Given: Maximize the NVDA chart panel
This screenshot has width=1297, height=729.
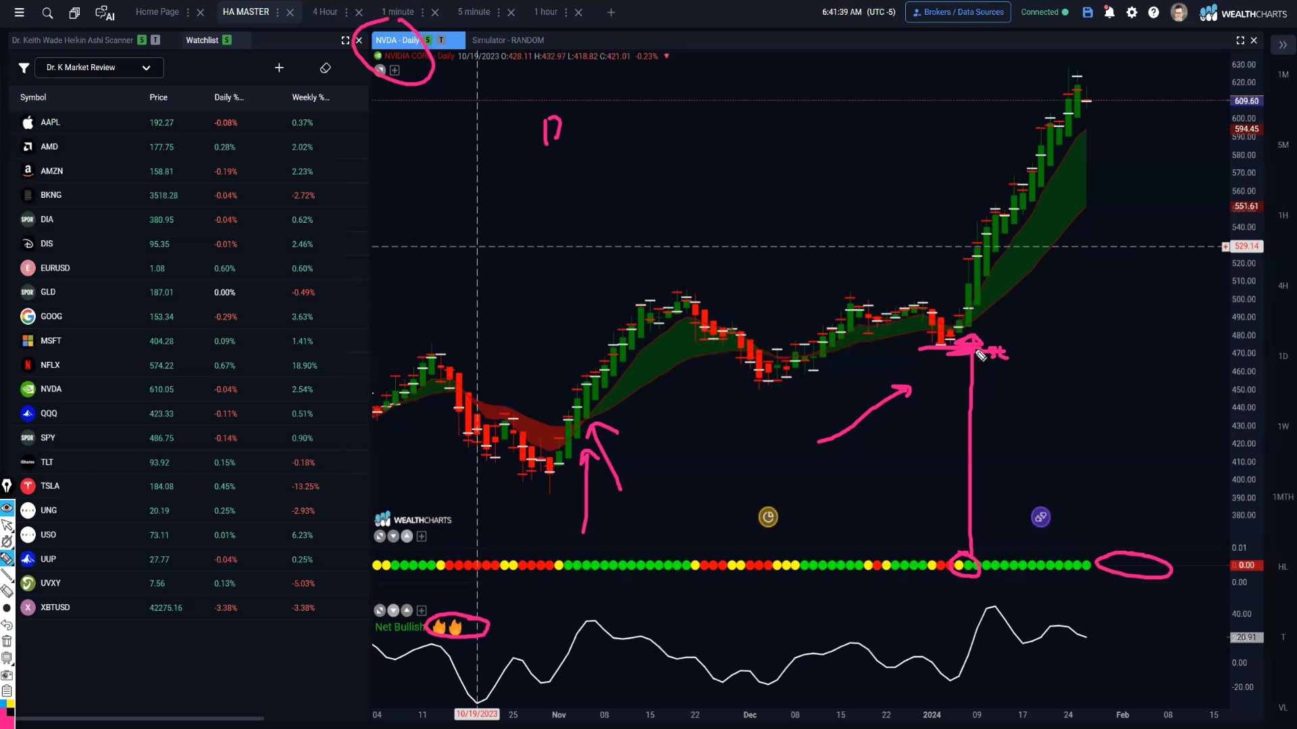Looking at the screenshot, I should coord(1240,40).
